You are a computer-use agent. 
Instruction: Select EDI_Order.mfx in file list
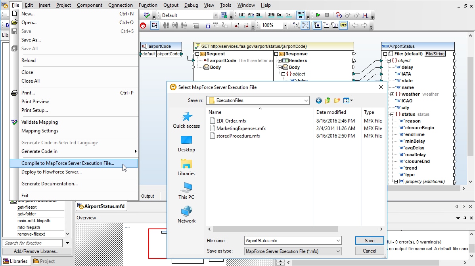232,121
